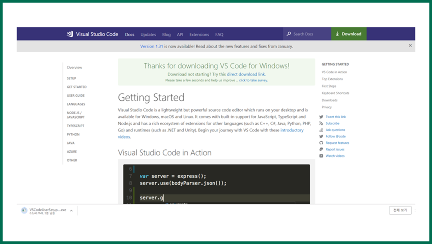Click the icon beside Ask questions

point(321,130)
